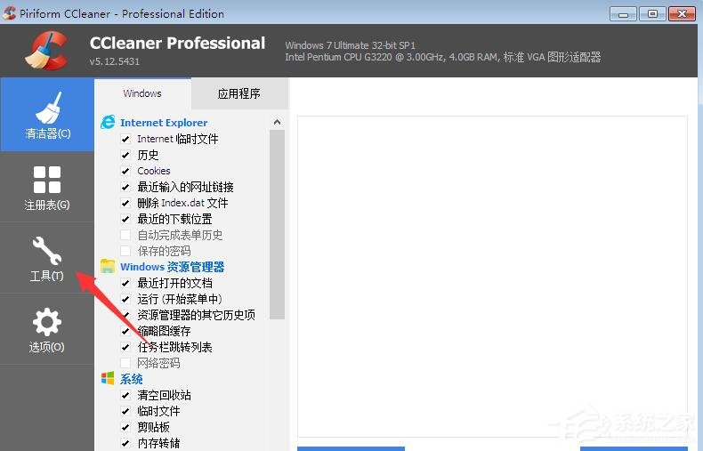Uncheck Internet 临时文件 checkbox
The image size is (703, 451).
click(125, 139)
